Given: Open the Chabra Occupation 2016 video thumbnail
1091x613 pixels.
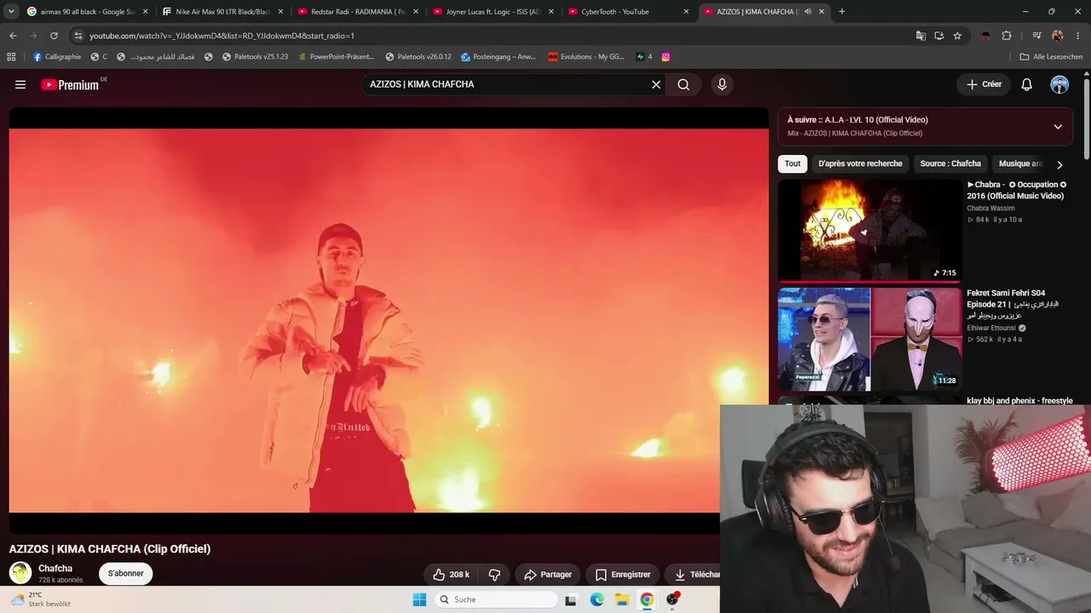Looking at the screenshot, I should click(x=869, y=230).
